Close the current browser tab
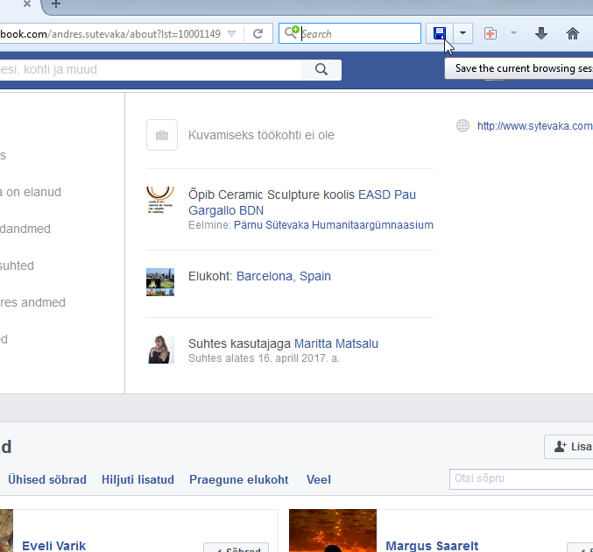 coord(27,4)
